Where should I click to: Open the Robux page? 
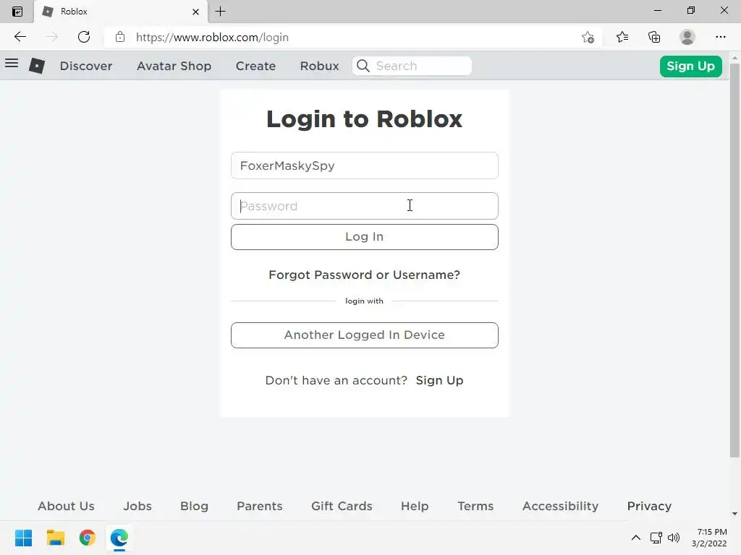point(319,66)
